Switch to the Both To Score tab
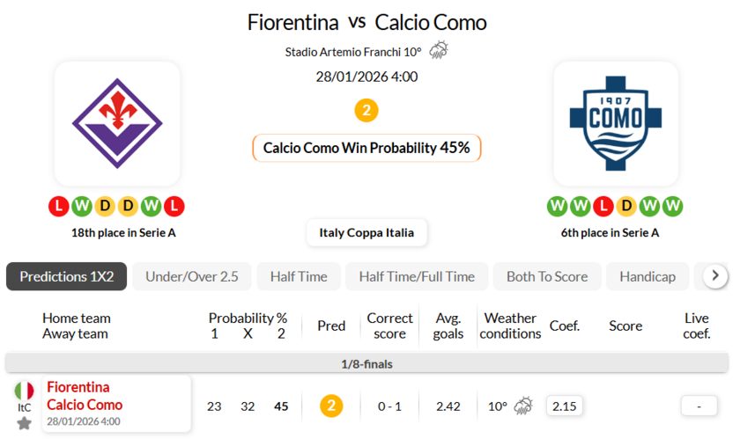Screen dimensions: 740x439 coord(547,276)
